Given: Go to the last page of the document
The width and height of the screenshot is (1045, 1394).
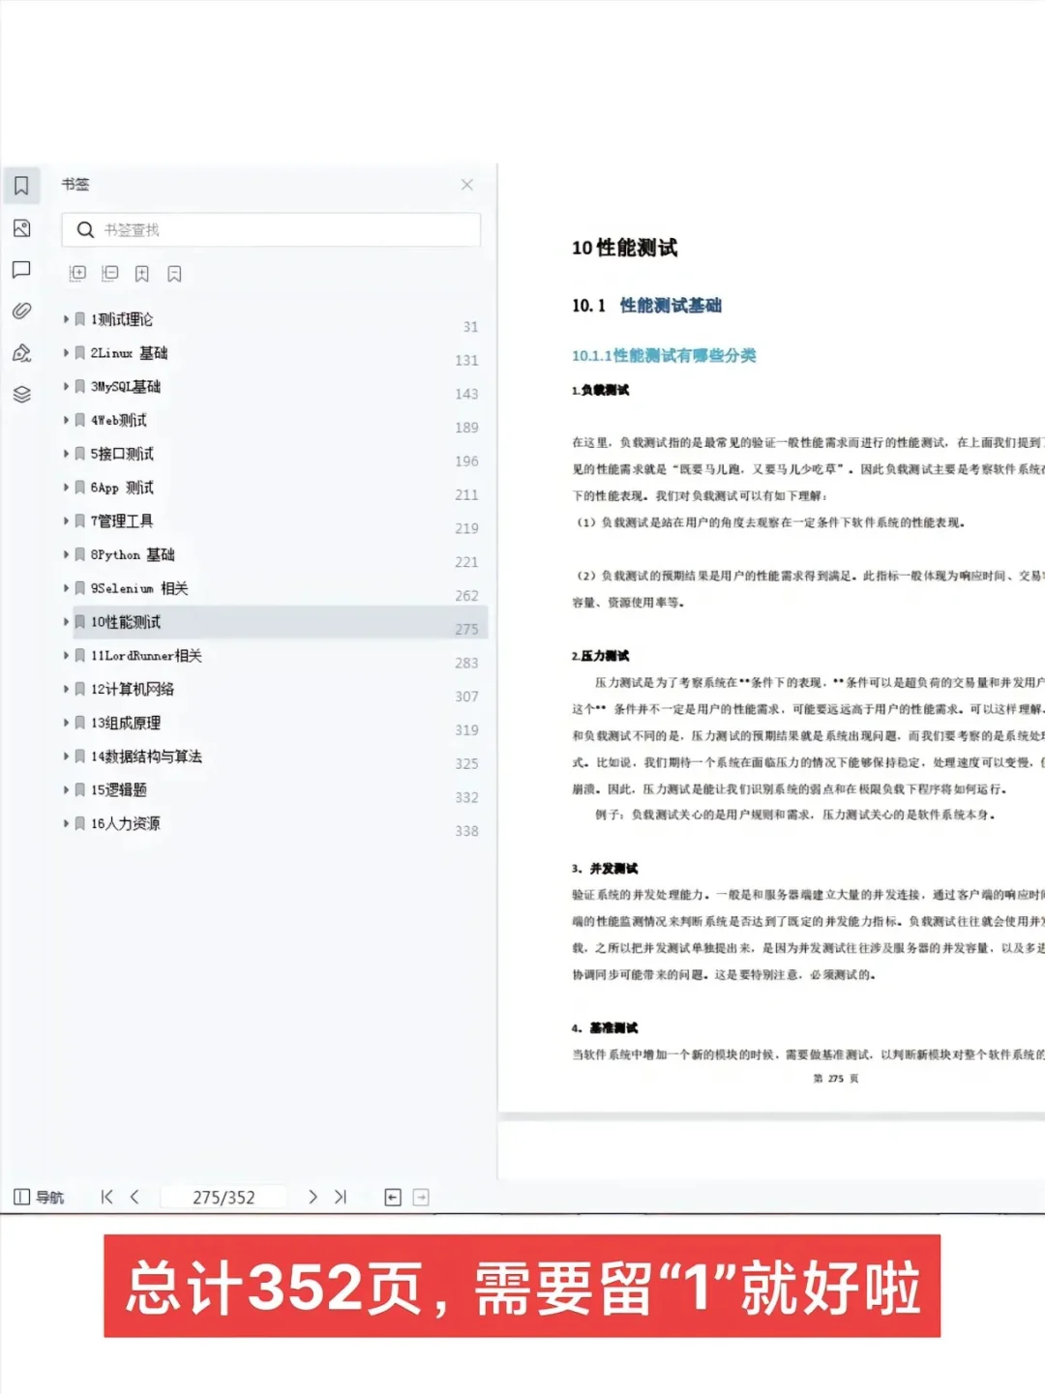Looking at the screenshot, I should click(x=340, y=1197).
